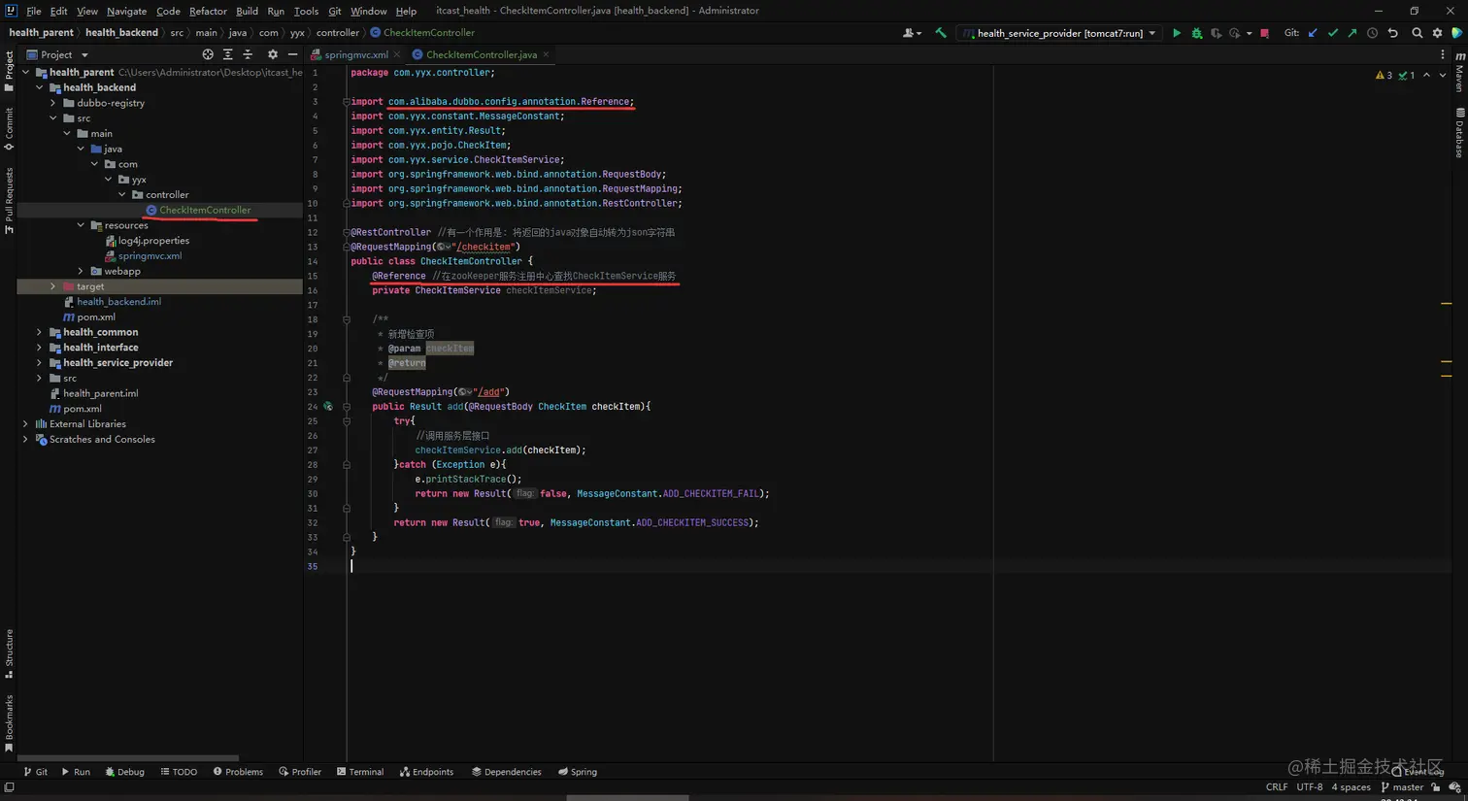This screenshot has width=1468, height=801.
Task: Toggle the Structure tool window stripe
Action: coord(9,652)
